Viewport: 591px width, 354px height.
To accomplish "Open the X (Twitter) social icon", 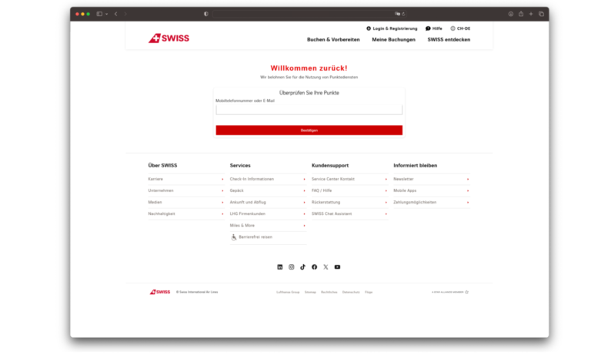I will 326,267.
